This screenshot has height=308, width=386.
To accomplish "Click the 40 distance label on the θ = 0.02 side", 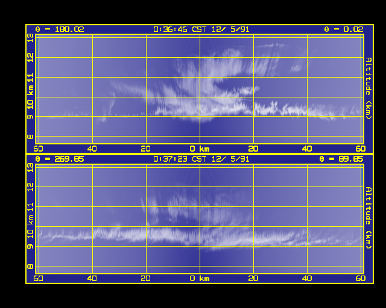I will coord(307,149).
